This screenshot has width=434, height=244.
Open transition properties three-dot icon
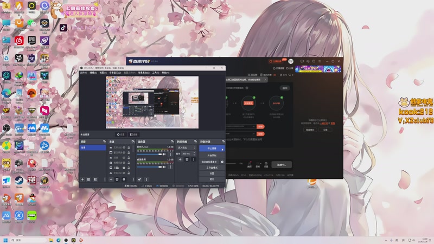click(x=194, y=159)
